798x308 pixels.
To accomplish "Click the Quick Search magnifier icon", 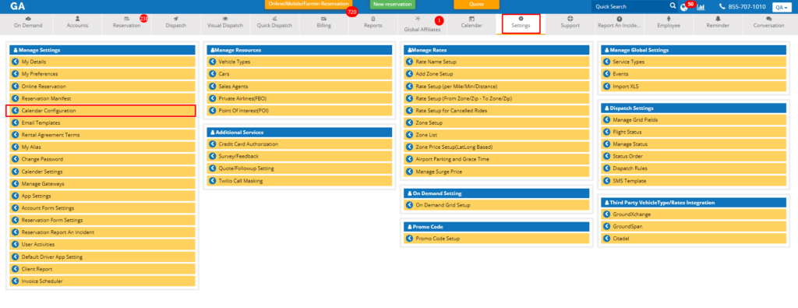I will (673, 6).
